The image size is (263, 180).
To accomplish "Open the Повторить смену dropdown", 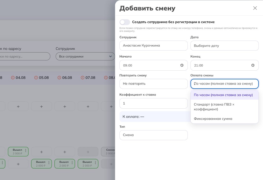I will click(x=154, y=84).
